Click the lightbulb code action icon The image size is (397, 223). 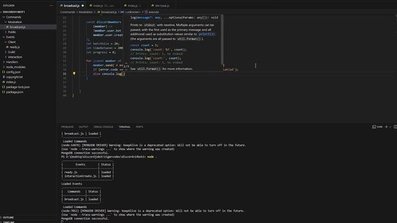(x=74, y=73)
